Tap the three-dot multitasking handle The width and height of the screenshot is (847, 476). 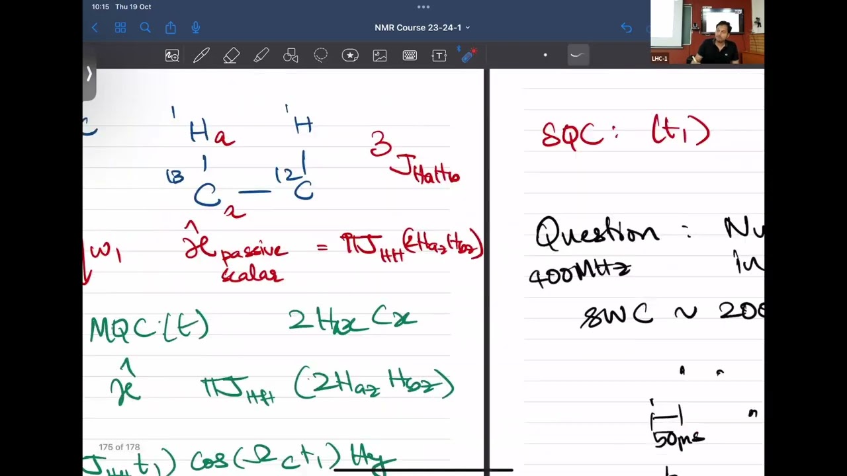[x=423, y=7]
